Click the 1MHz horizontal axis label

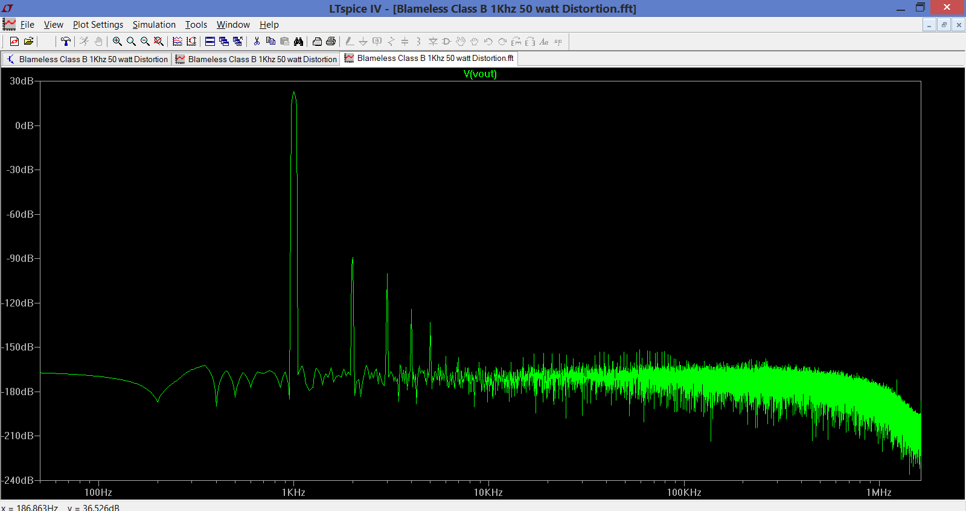(879, 492)
